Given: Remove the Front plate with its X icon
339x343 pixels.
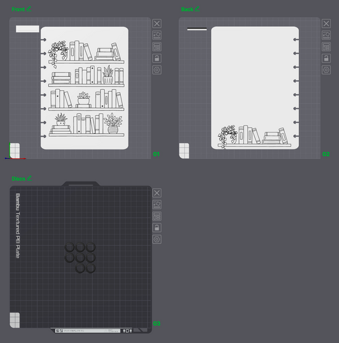Looking at the screenshot, I should [156, 24].
